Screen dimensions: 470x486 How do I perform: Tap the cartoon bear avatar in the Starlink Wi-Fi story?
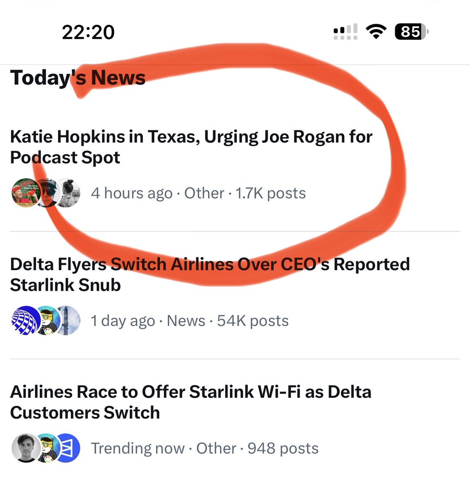[x=49, y=448]
